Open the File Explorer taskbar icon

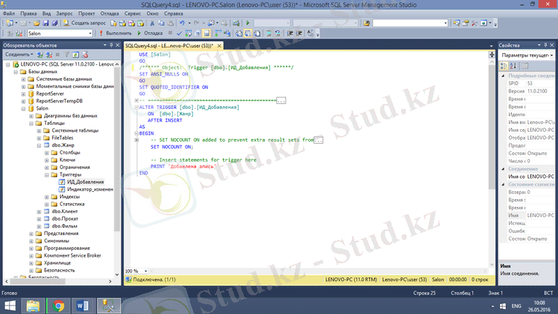click(33, 306)
